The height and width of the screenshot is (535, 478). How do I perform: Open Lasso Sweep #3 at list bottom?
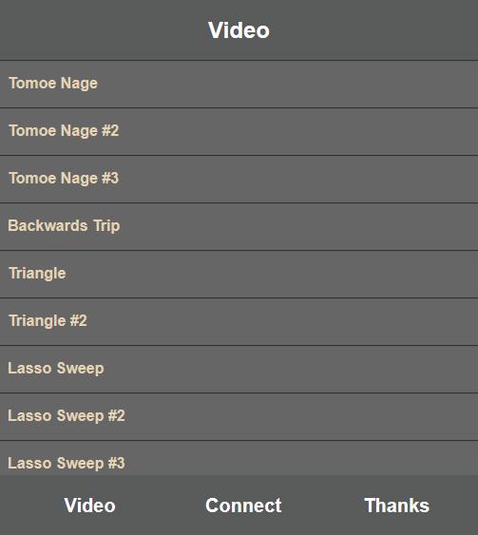239,458
